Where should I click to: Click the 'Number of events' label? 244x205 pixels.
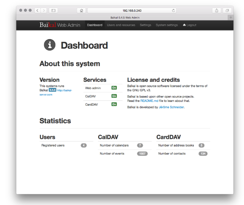112,154
